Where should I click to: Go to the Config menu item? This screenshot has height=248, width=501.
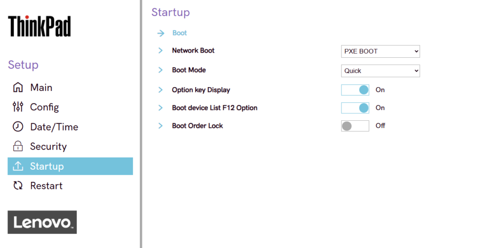click(44, 107)
